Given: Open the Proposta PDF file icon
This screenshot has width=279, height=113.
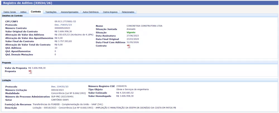Looking at the screenshot, I should click(x=30, y=72).
